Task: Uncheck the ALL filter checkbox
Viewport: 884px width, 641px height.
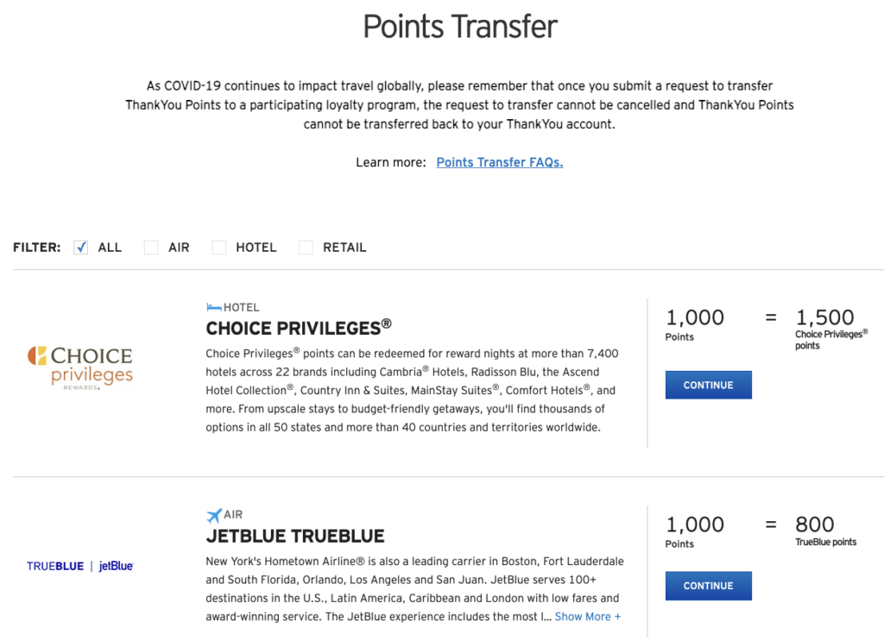Action: point(82,248)
